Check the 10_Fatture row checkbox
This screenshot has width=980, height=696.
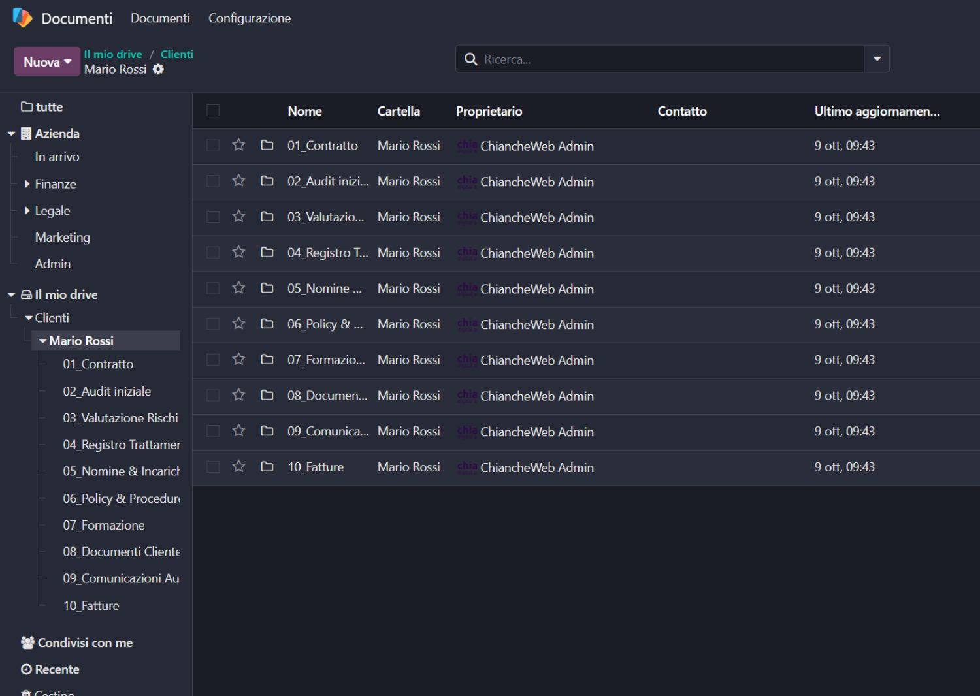click(213, 466)
